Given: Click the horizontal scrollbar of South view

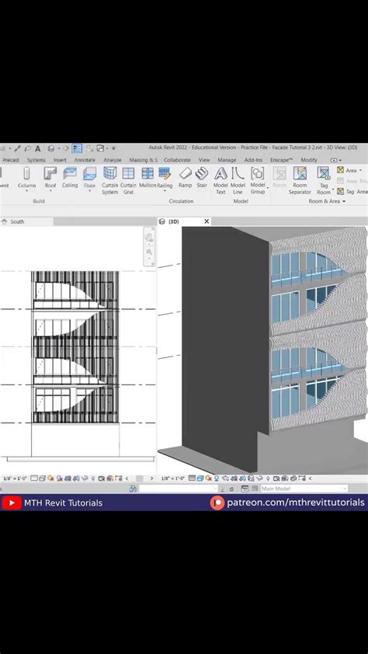Looking at the screenshot, I should coord(139,478).
